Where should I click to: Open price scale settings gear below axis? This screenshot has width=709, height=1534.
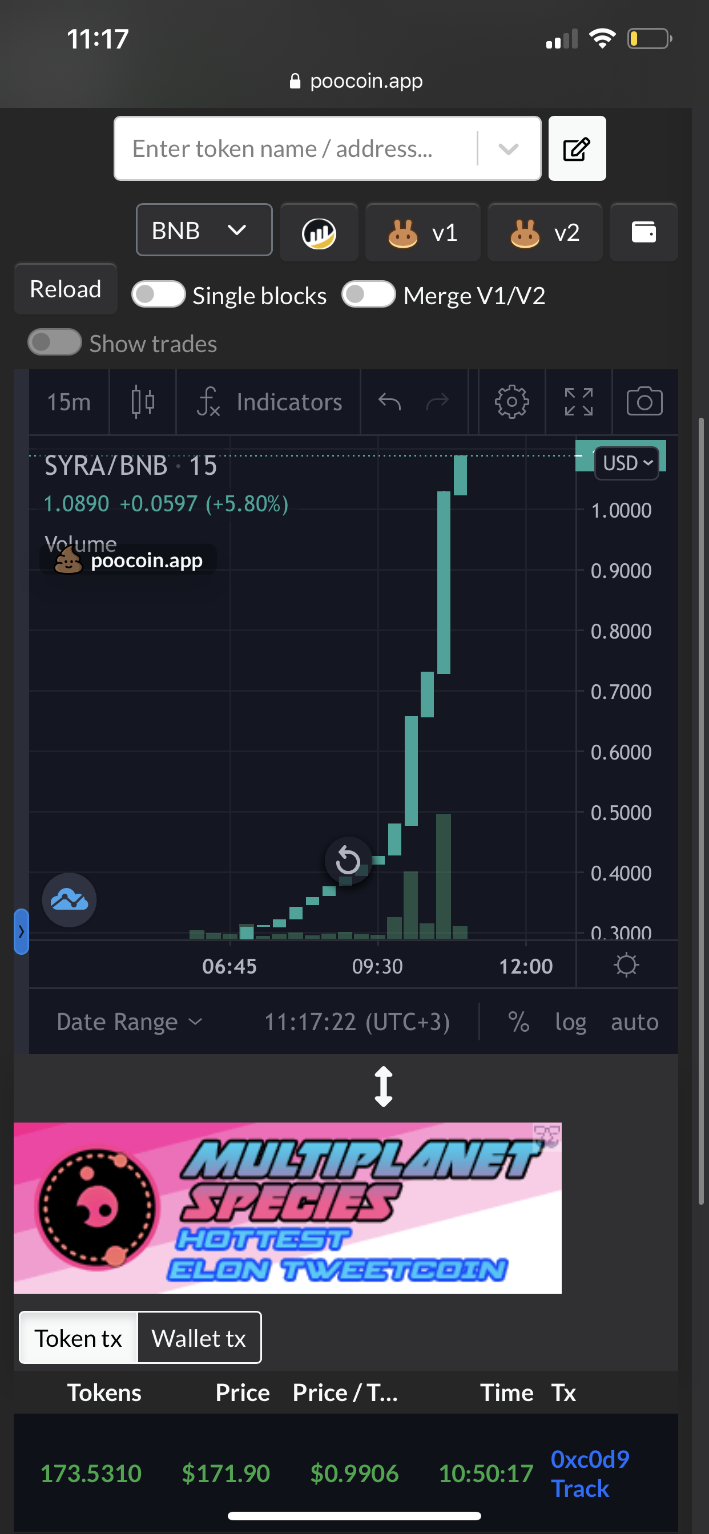point(626,964)
